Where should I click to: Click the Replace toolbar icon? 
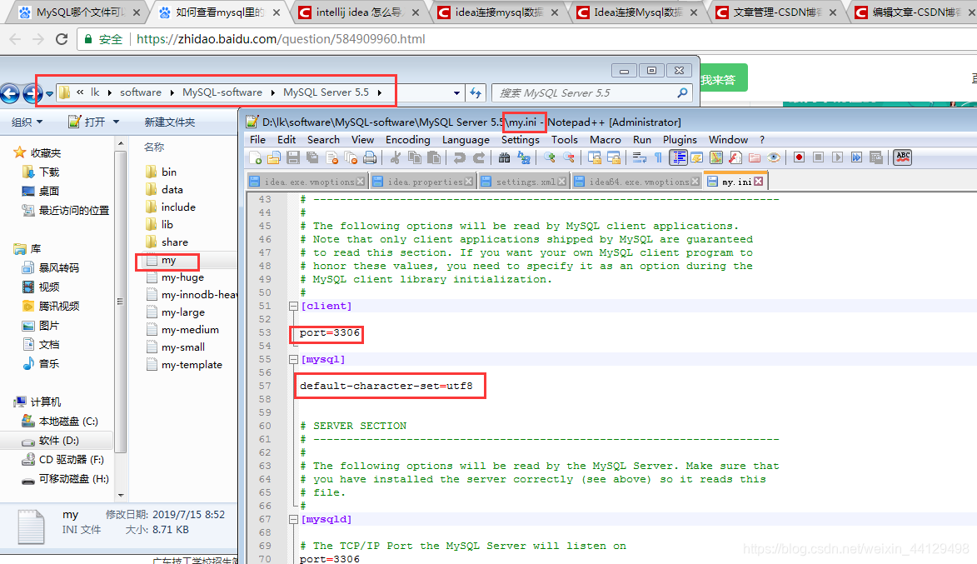523,157
